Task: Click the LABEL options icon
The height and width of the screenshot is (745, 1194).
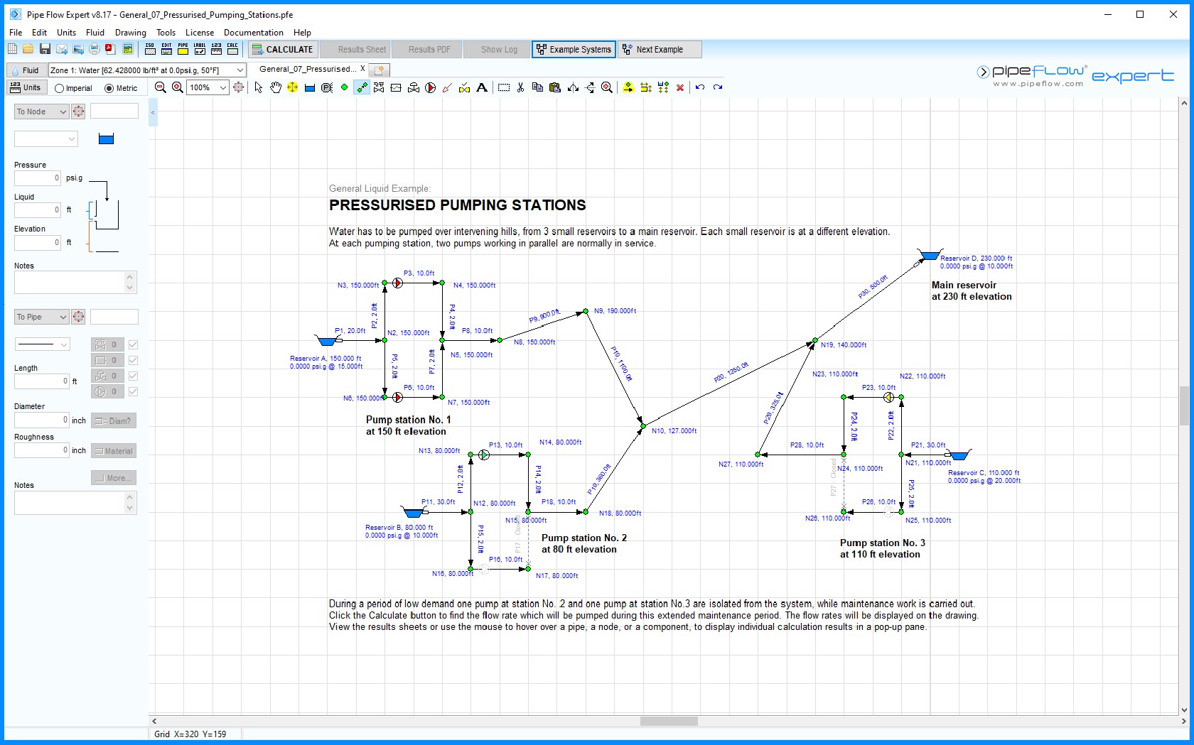Action: pos(200,49)
